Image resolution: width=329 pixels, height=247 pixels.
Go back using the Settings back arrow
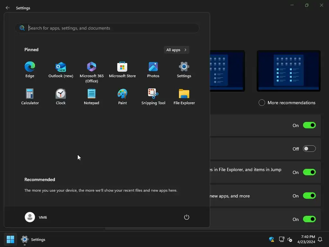click(x=8, y=8)
